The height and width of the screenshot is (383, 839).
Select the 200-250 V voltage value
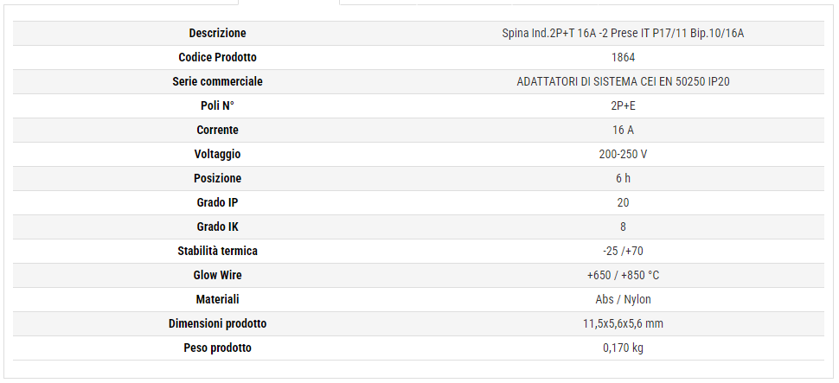click(623, 155)
